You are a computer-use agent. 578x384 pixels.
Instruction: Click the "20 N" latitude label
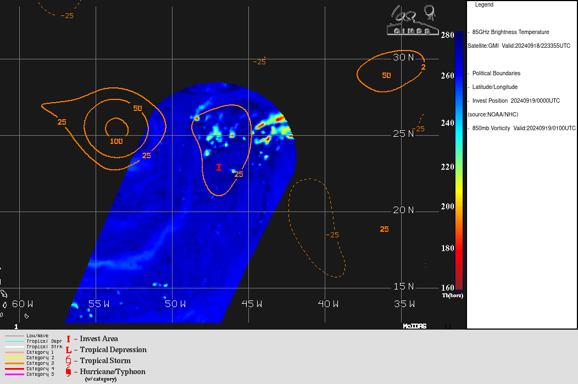pos(403,210)
